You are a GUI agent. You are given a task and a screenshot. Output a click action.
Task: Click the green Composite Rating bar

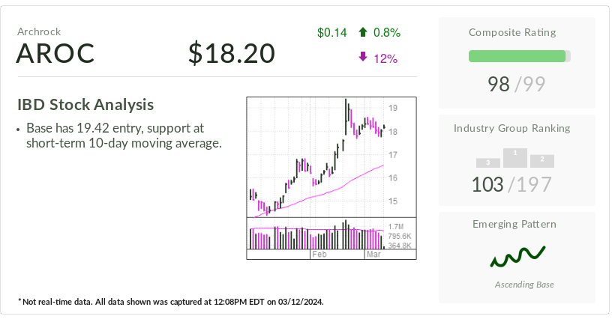click(517, 56)
